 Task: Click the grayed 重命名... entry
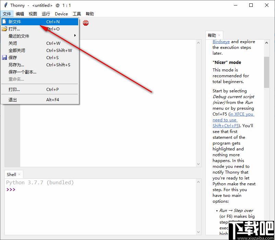click(x=40, y=79)
